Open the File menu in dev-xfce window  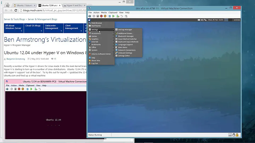click(90, 12)
